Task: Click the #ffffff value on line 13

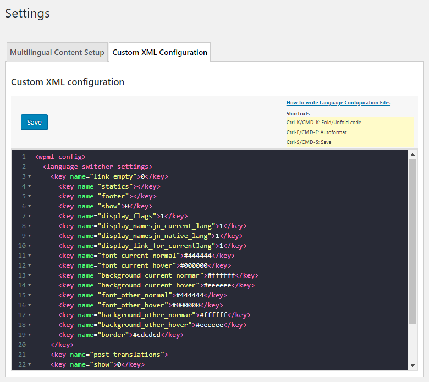Action: pyautogui.click(x=221, y=275)
